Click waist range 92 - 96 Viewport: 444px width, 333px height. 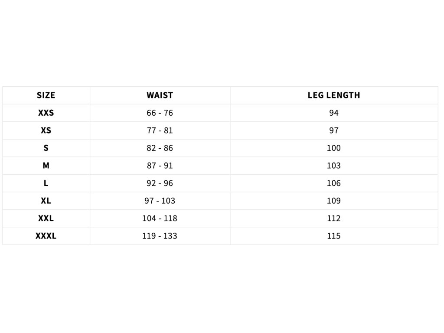(x=160, y=183)
